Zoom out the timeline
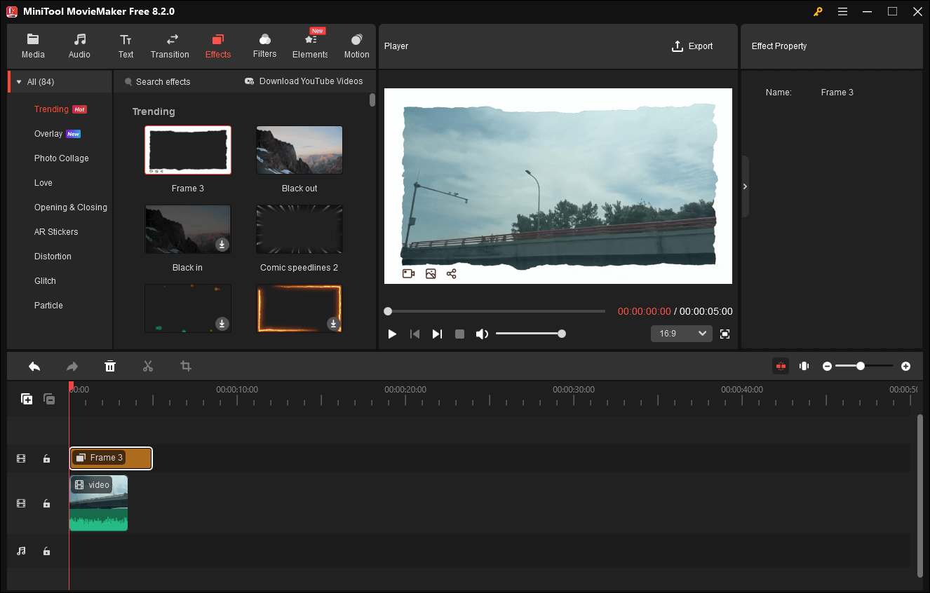The image size is (930, 593). click(828, 366)
